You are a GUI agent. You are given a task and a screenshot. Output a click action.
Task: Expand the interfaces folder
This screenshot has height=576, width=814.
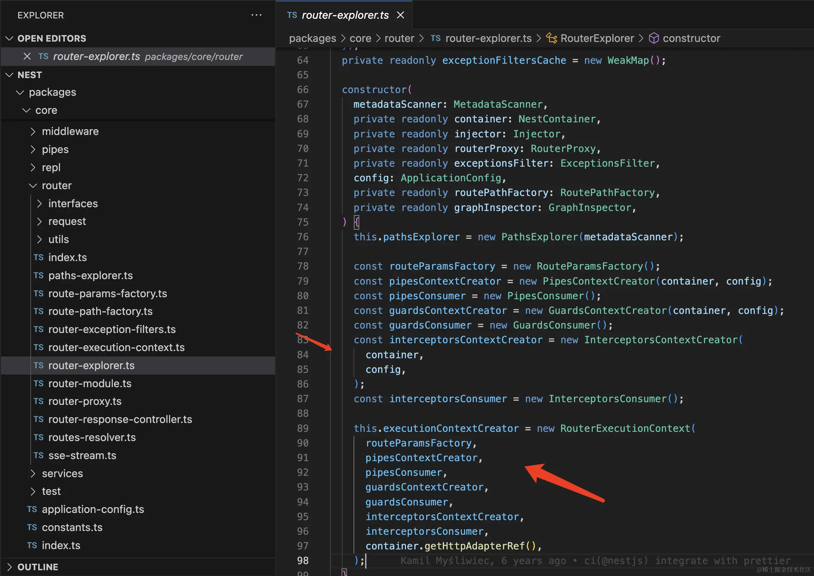pyautogui.click(x=39, y=203)
